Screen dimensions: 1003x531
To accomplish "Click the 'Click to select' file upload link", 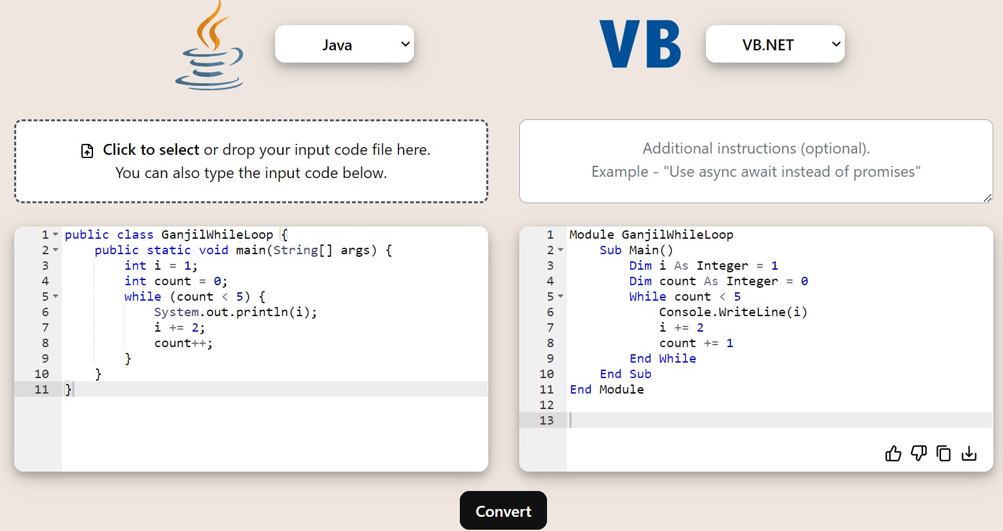I will [x=151, y=150].
